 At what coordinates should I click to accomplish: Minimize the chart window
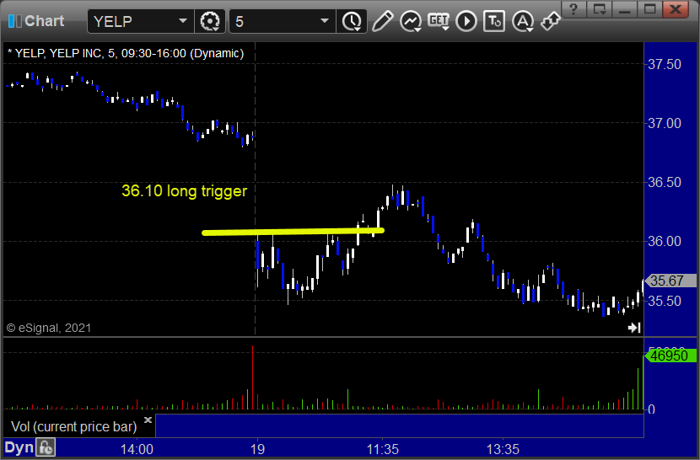coord(625,9)
